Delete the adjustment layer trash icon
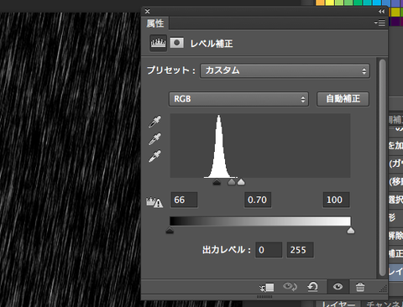Image resolution: width=403 pixels, height=307 pixels. (x=360, y=287)
